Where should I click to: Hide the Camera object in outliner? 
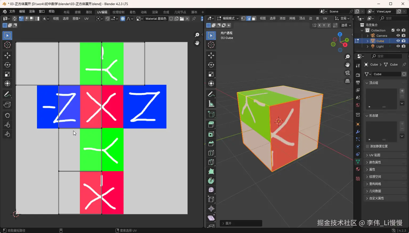398,36
